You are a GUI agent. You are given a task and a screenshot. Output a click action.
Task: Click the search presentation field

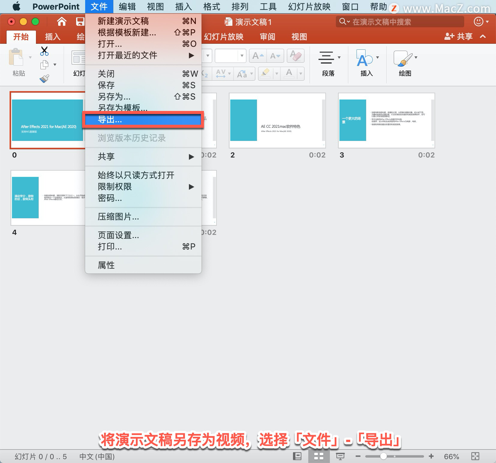[x=400, y=22]
